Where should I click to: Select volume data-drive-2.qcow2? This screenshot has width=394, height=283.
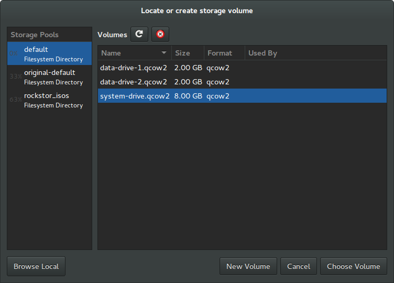click(242, 82)
